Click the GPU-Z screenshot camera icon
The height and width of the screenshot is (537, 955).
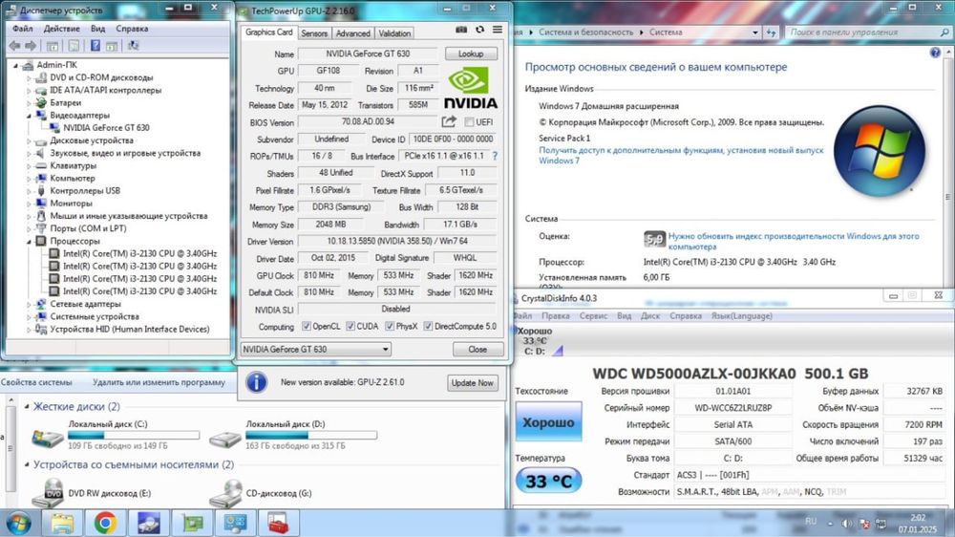tap(461, 30)
